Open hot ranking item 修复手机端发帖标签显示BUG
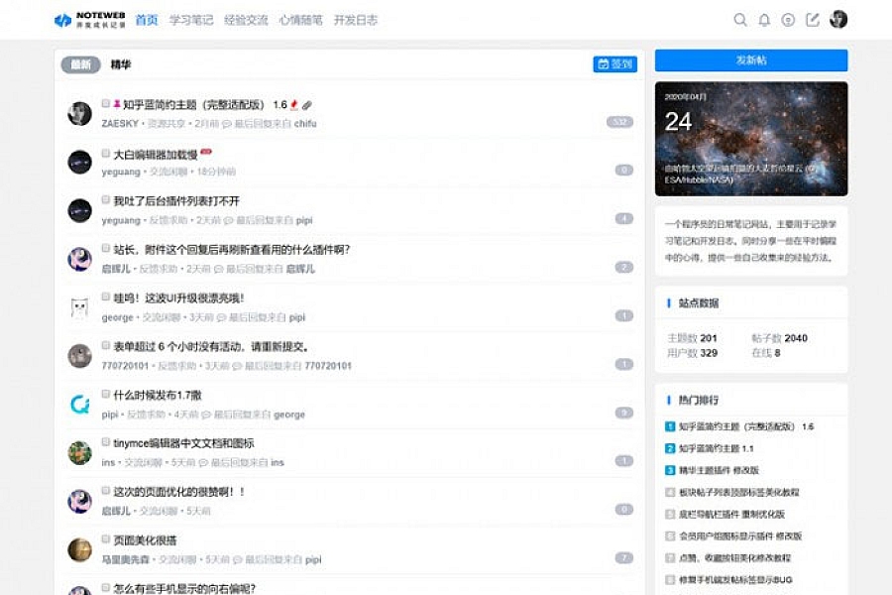Image resolution: width=892 pixels, height=595 pixels. pos(735,579)
